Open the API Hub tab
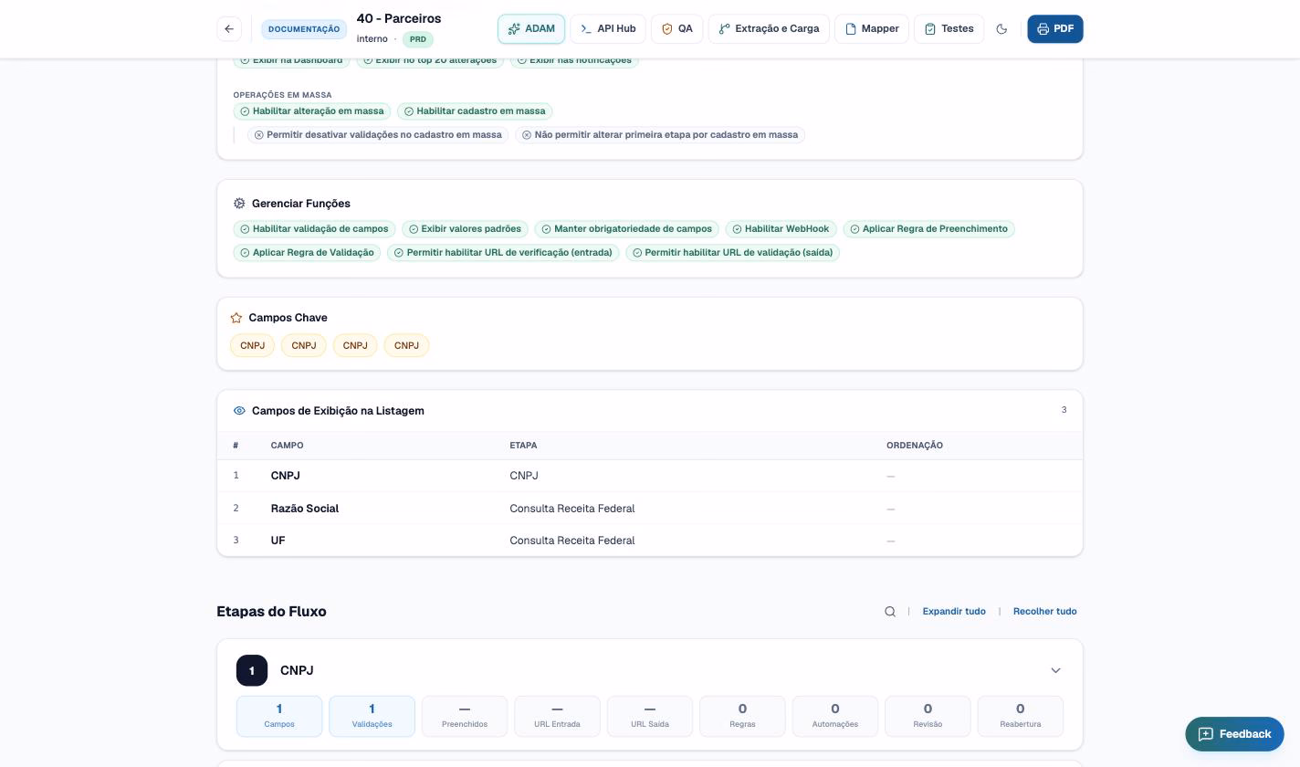The height and width of the screenshot is (767, 1300). pyautogui.click(x=608, y=29)
